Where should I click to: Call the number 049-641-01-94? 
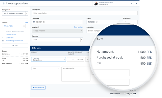(x=11, y=35)
